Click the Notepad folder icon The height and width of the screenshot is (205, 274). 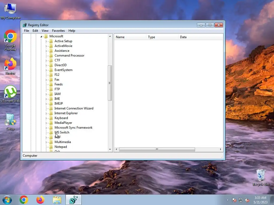coord(51,147)
